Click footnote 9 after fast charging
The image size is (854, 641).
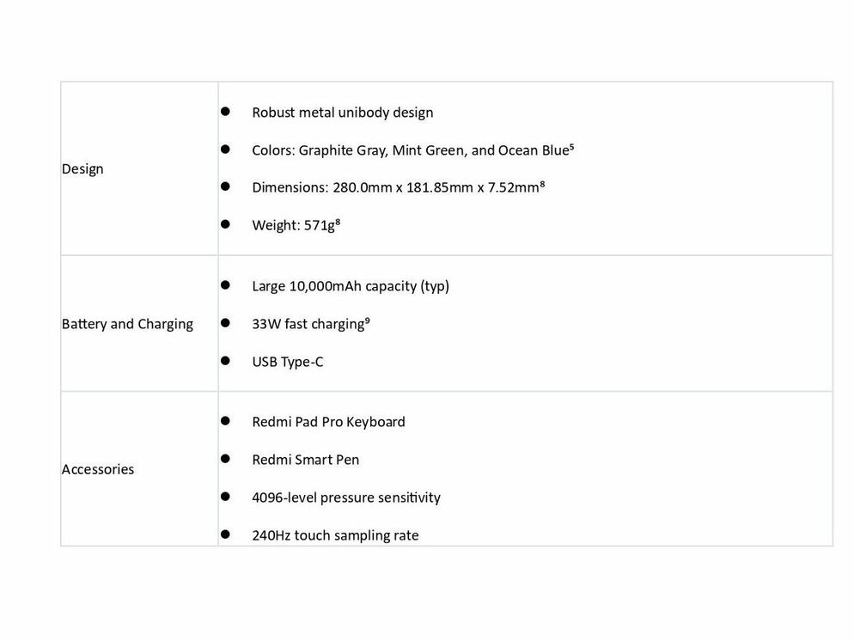[x=368, y=320]
